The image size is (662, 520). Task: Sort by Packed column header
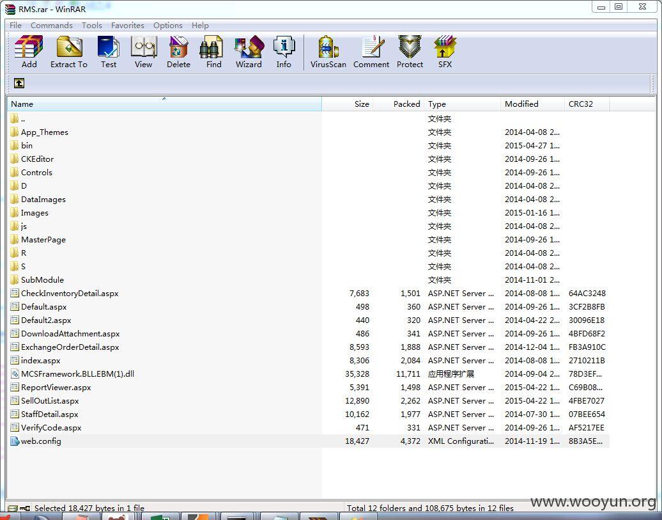pos(398,104)
